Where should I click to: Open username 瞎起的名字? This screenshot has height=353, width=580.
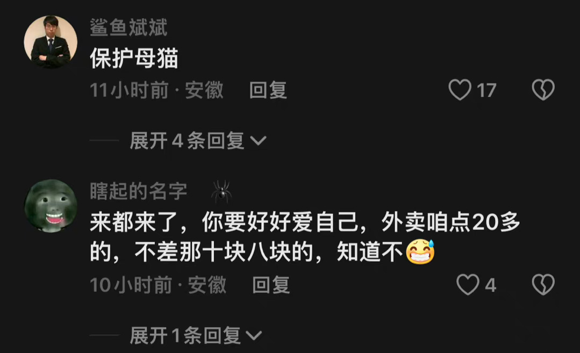[x=138, y=191]
